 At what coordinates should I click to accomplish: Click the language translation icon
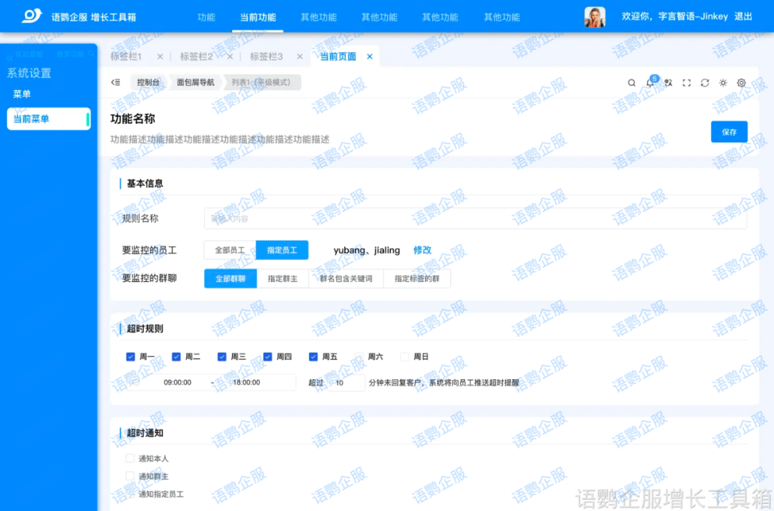pyautogui.click(x=668, y=82)
